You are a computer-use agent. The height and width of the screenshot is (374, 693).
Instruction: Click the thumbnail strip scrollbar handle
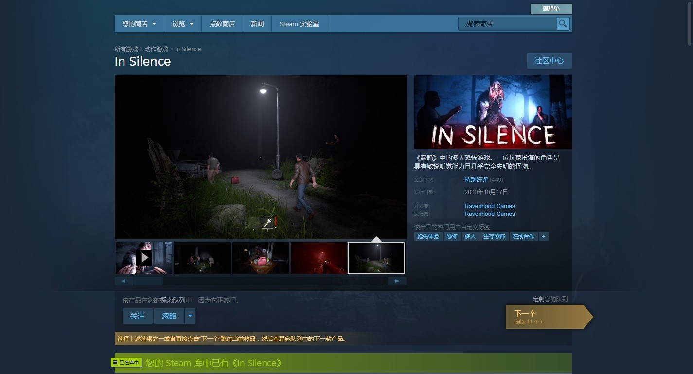click(148, 281)
